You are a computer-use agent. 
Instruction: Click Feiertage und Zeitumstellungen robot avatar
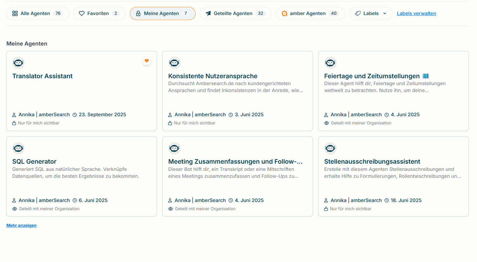tap(330, 63)
